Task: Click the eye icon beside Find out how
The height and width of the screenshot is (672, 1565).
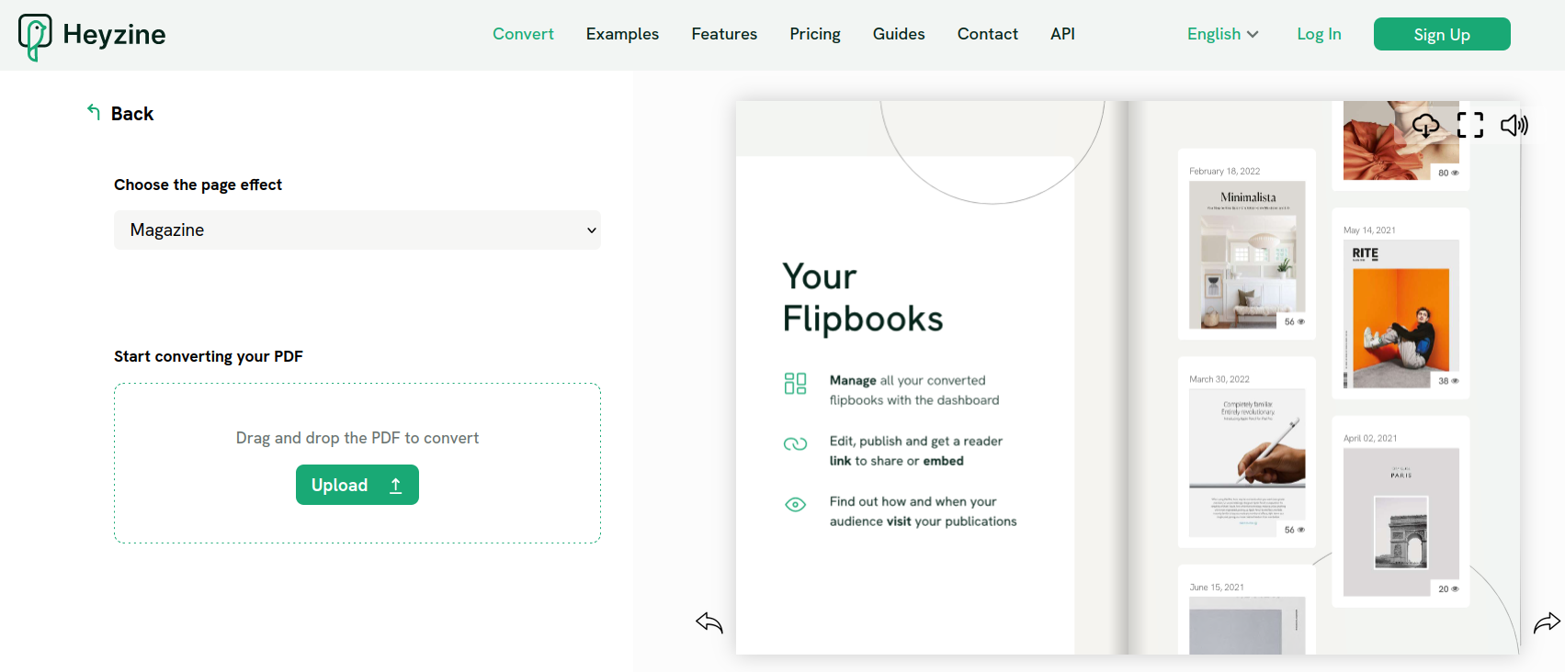Action: point(795,504)
